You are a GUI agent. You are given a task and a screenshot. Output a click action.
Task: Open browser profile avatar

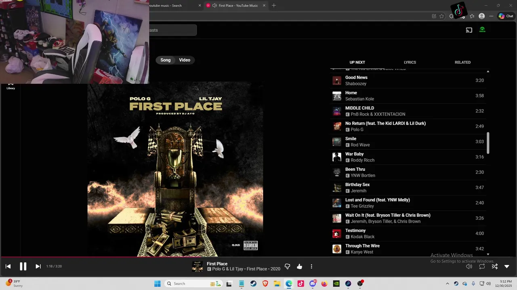pos(481,16)
